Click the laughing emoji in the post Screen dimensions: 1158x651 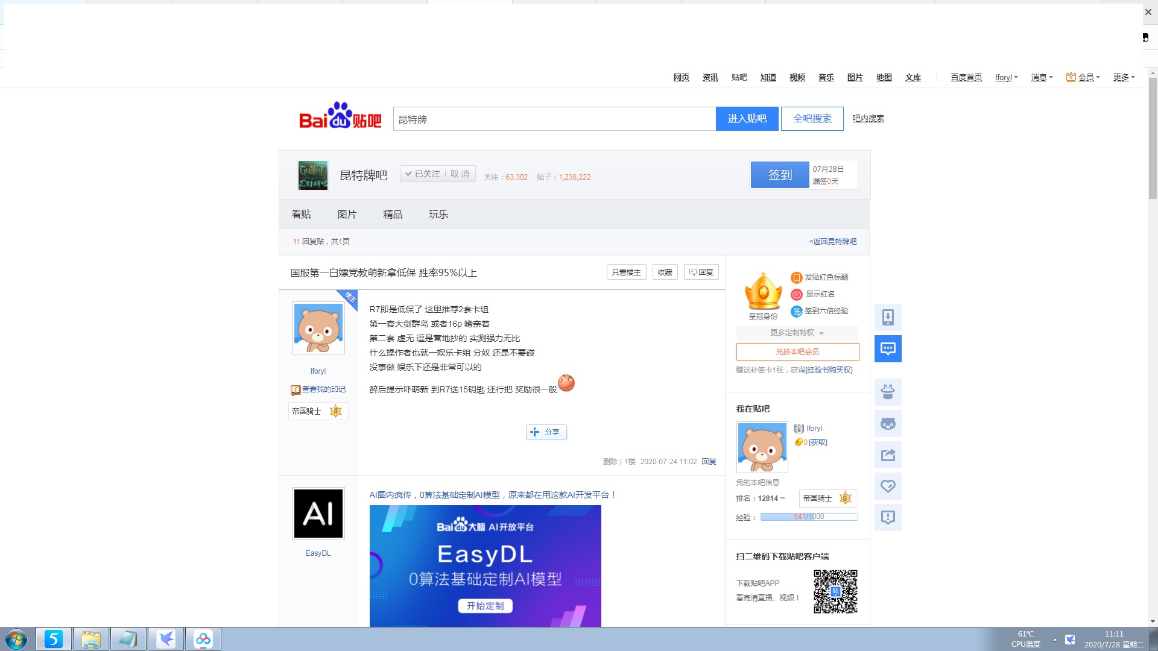566,383
